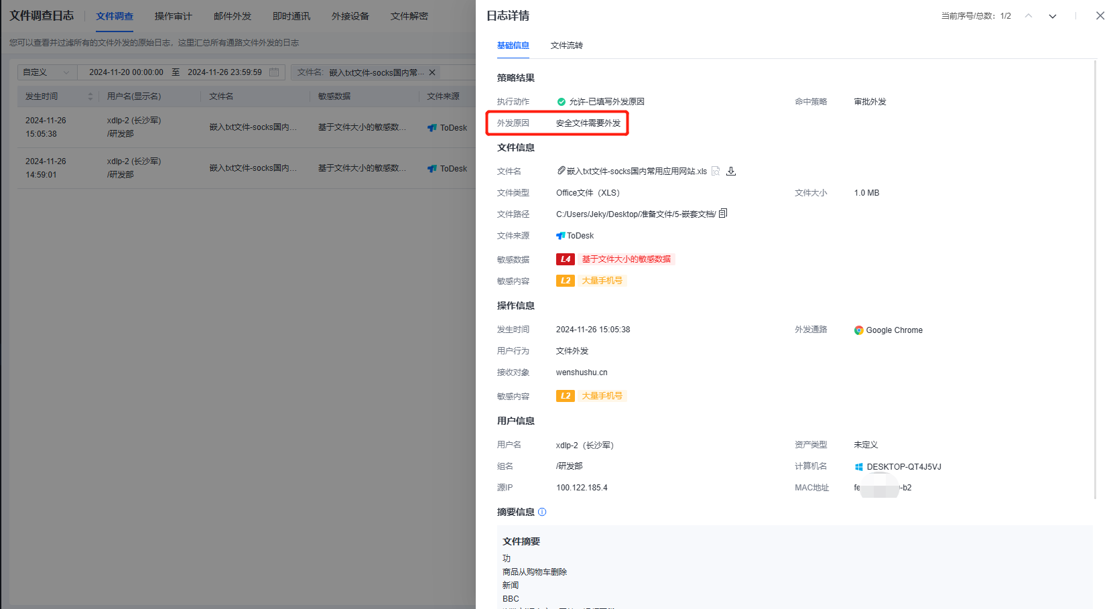Click the 基于文件大小的敏感数据 red tag

click(626, 259)
